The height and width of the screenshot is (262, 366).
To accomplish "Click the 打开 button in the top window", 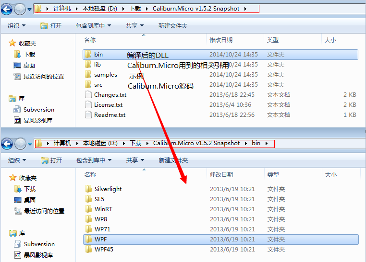I will 51,25.
